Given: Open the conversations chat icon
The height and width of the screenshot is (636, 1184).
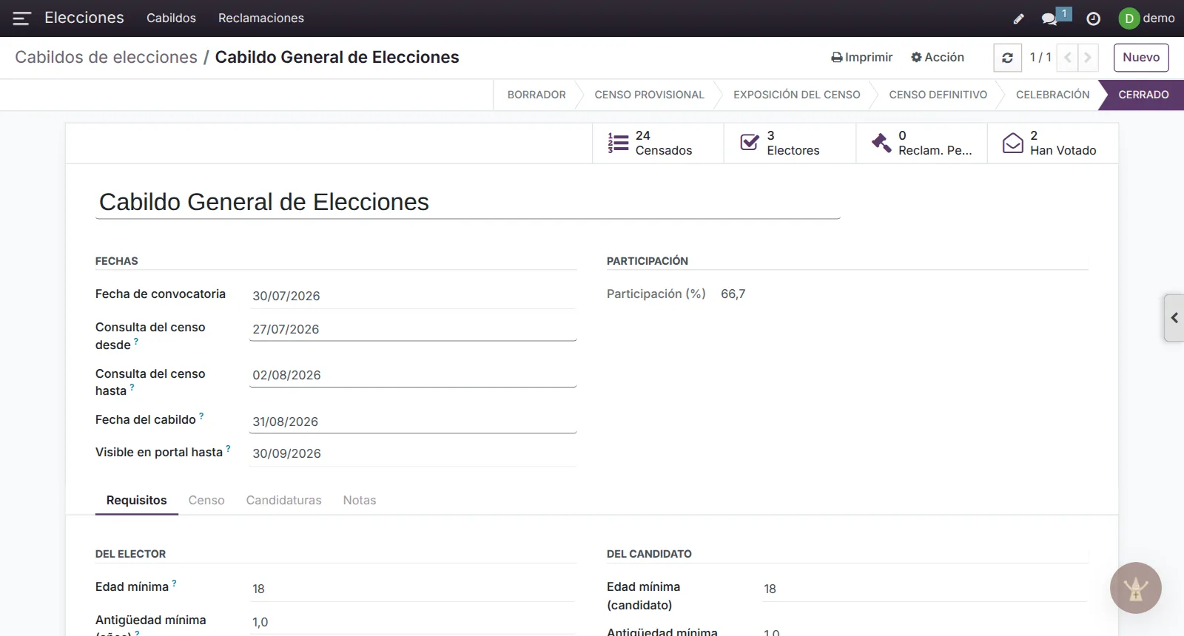Looking at the screenshot, I should coord(1049,18).
